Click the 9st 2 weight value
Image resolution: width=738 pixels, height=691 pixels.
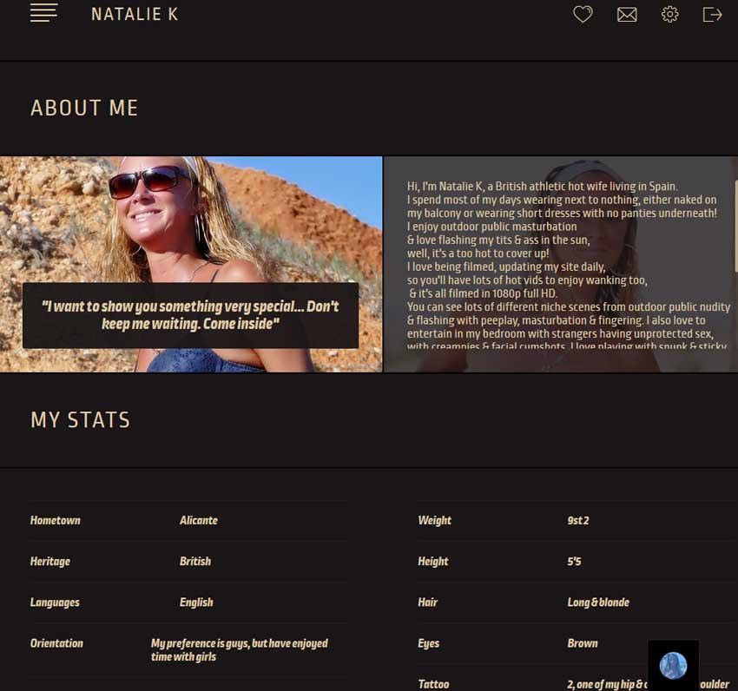pyautogui.click(x=578, y=520)
